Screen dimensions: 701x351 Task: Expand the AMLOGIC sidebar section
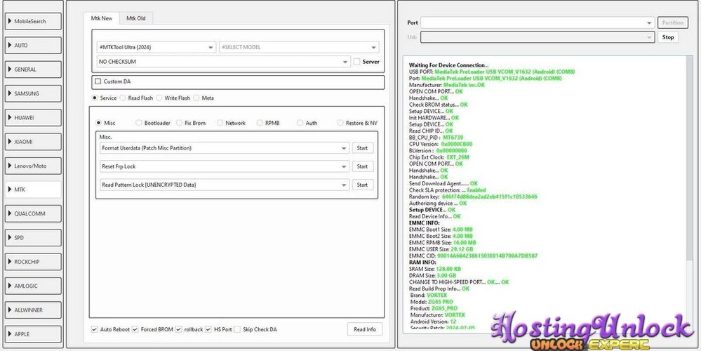pos(33,286)
